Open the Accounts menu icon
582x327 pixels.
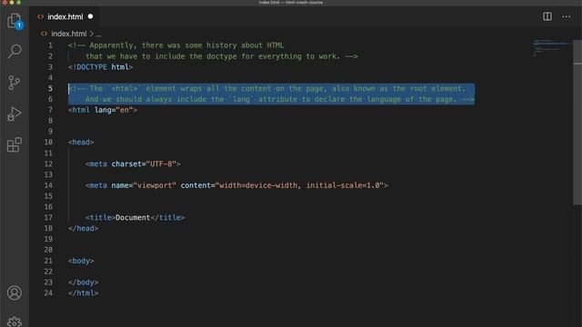[15, 292]
